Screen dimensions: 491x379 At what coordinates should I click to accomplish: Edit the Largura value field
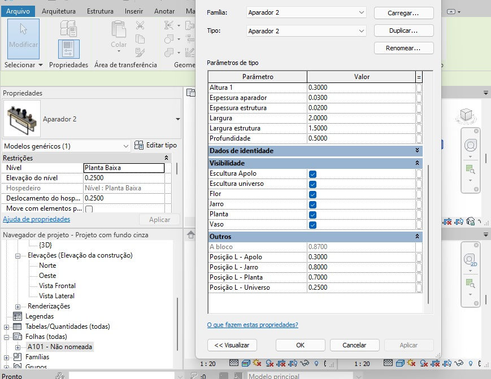point(361,118)
